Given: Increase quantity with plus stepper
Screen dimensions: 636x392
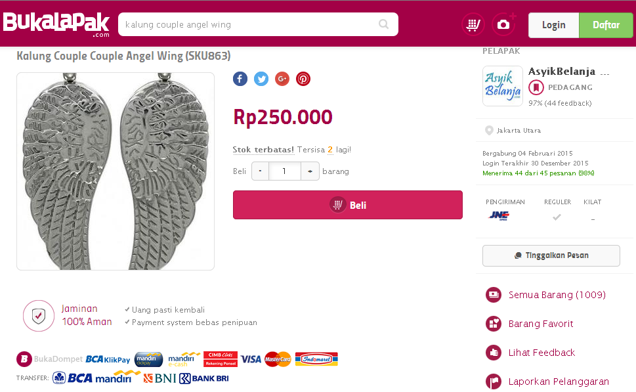Looking at the screenshot, I should [x=310, y=171].
